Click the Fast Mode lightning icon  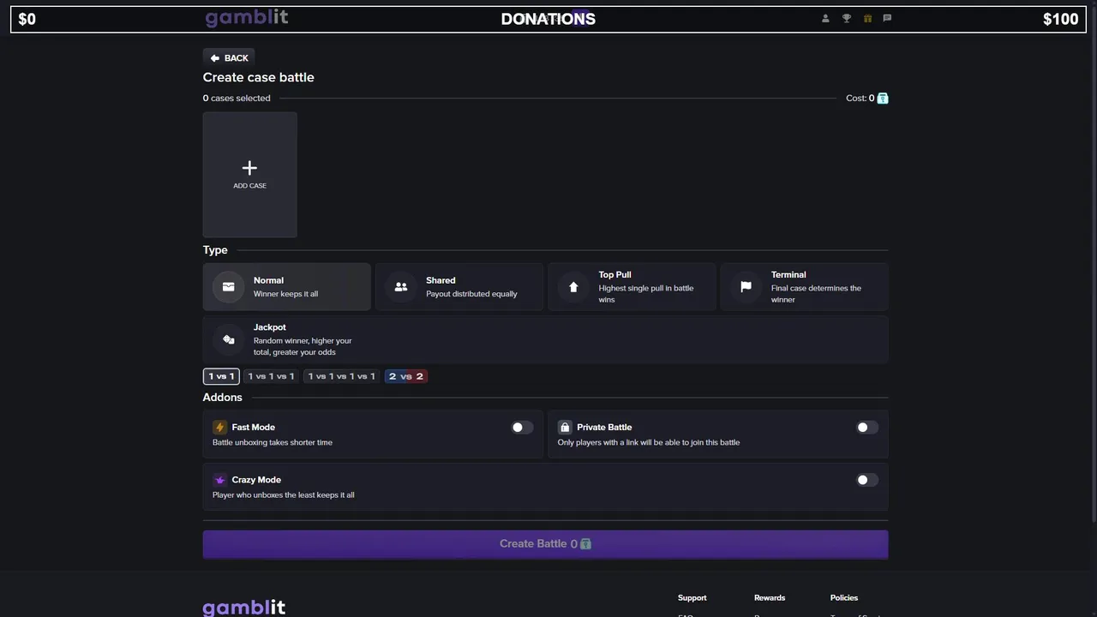[x=219, y=427]
